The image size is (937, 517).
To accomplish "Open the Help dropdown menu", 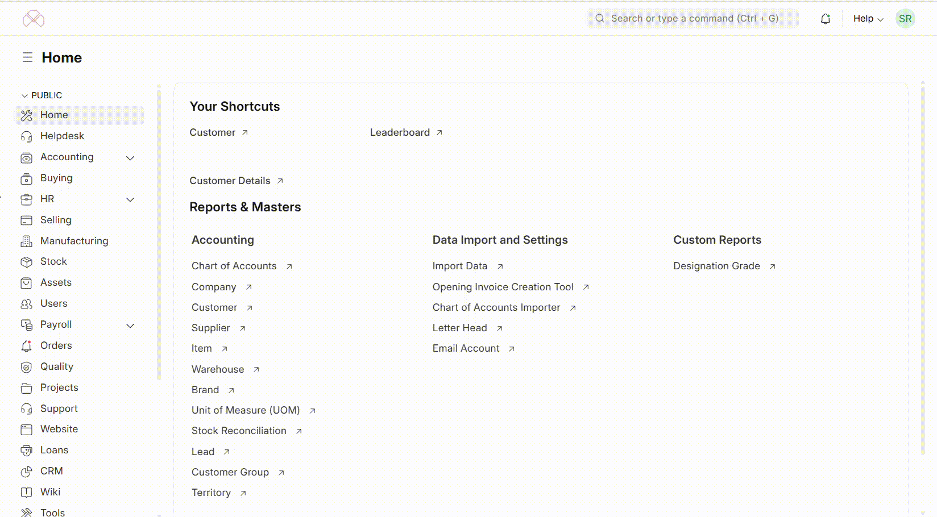I will (x=868, y=19).
